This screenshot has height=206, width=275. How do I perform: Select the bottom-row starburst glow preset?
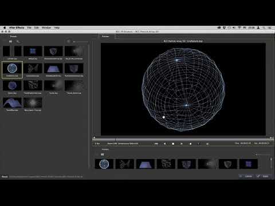[33, 102]
